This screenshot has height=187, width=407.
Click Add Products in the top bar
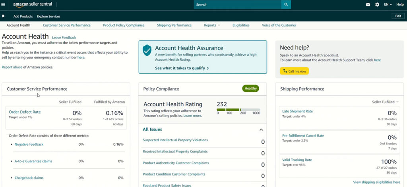pyautogui.click(x=23, y=16)
